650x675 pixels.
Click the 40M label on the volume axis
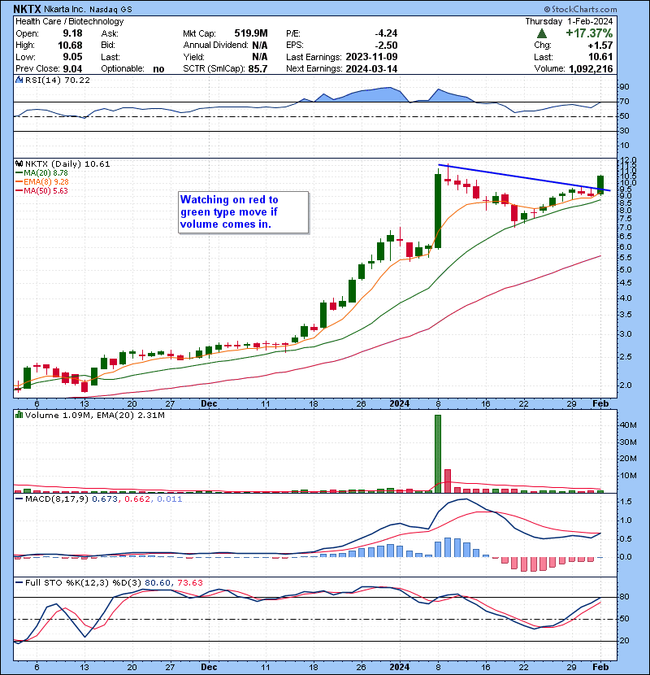point(628,425)
